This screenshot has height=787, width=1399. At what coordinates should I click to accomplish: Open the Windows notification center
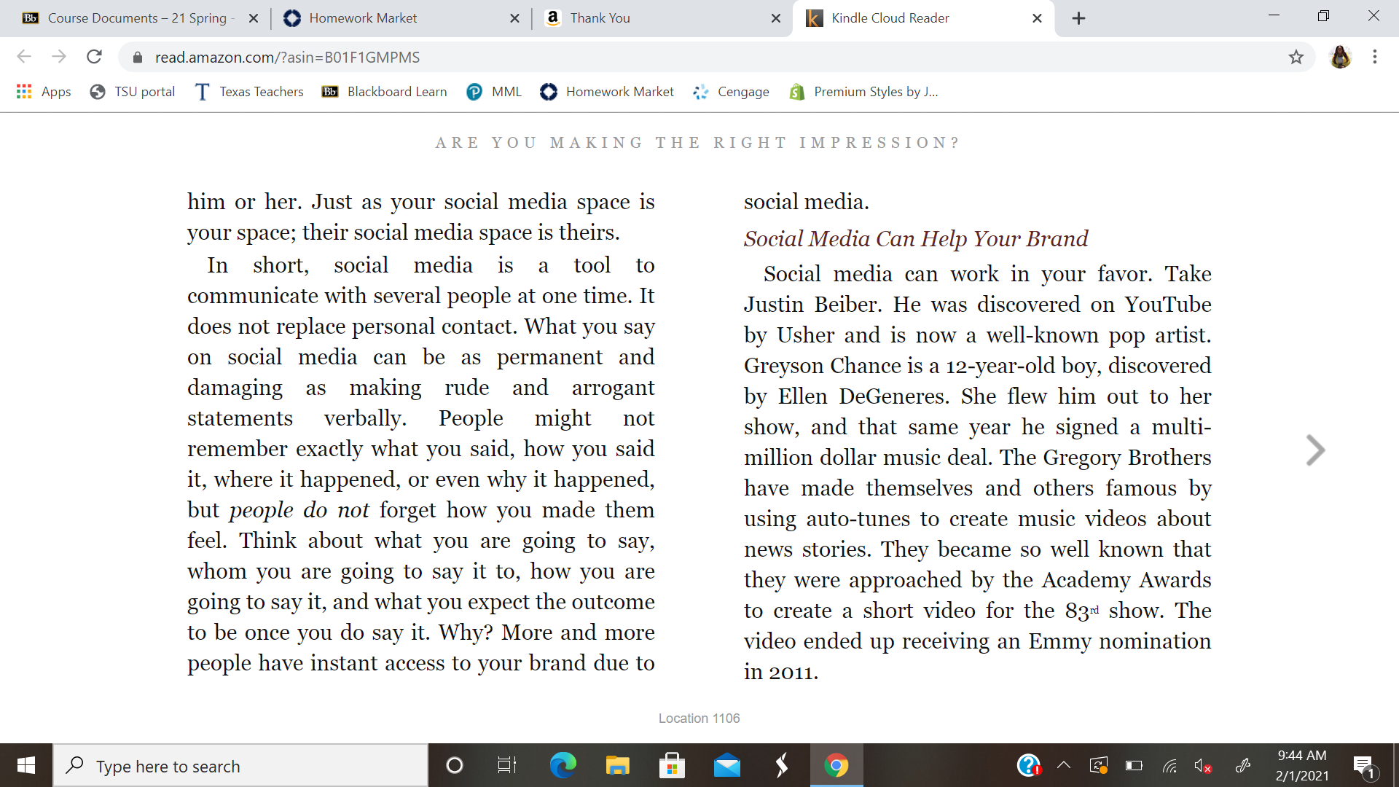click(x=1363, y=765)
